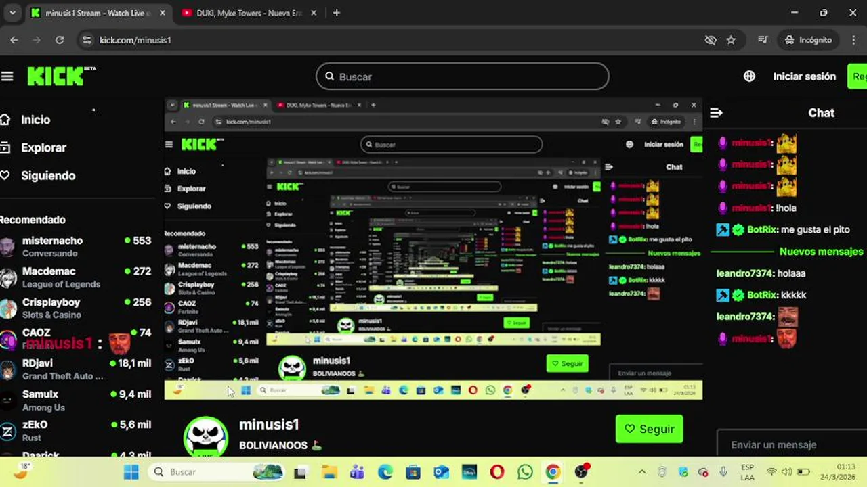Screen dimensions: 867x487
Task: Open OBS Studio from taskbar
Action: pyautogui.click(x=581, y=472)
